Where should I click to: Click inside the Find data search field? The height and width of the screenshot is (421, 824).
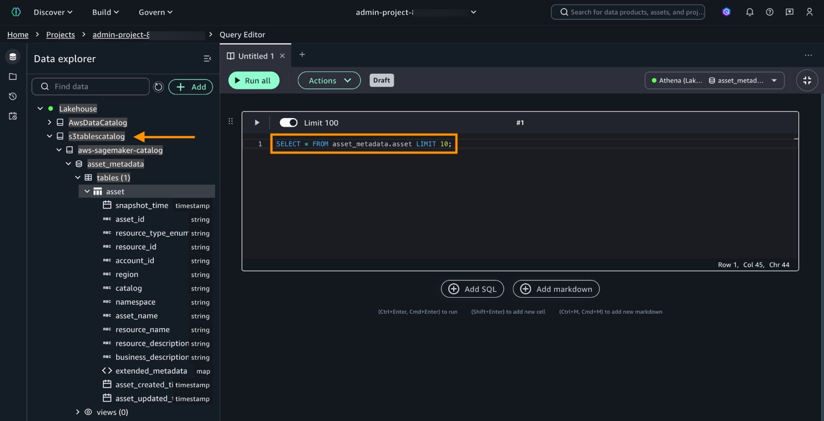coord(91,86)
